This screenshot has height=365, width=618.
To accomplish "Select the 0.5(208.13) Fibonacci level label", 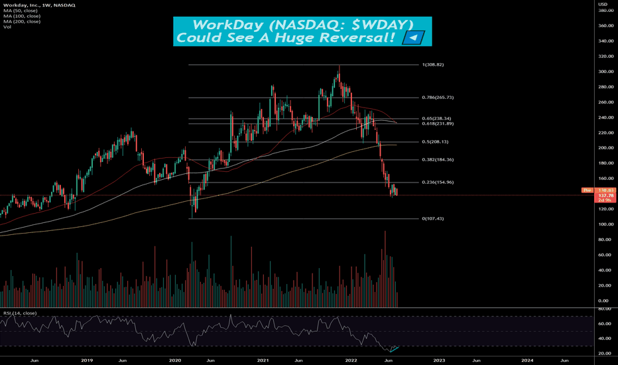I will click(435, 141).
